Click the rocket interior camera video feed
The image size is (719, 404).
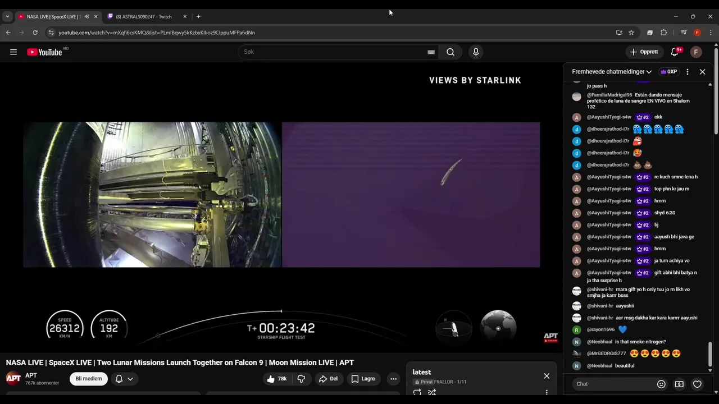(x=152, y=194)
